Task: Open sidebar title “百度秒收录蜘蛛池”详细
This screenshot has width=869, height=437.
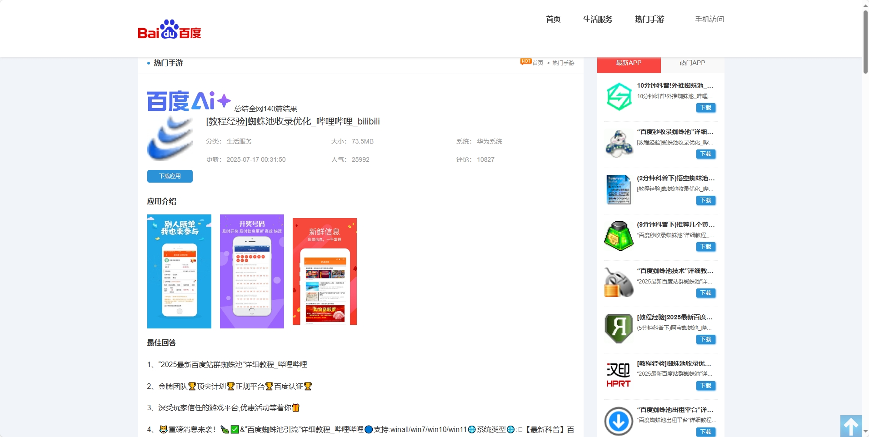Action: pyautogui.click(x=675, y=132)
